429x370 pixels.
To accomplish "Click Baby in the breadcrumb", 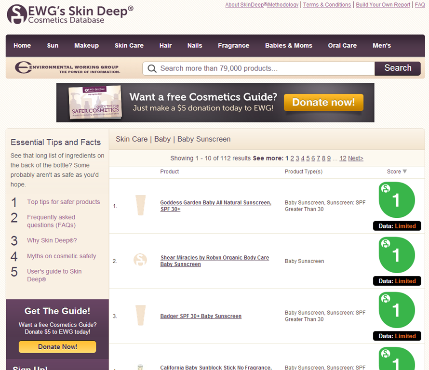I will (x=162, y=139).
